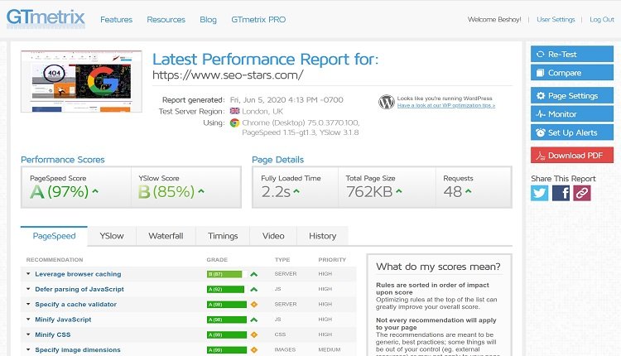Share report via Twitter icon
Screen dimensions: 621x356
(540, 192)
